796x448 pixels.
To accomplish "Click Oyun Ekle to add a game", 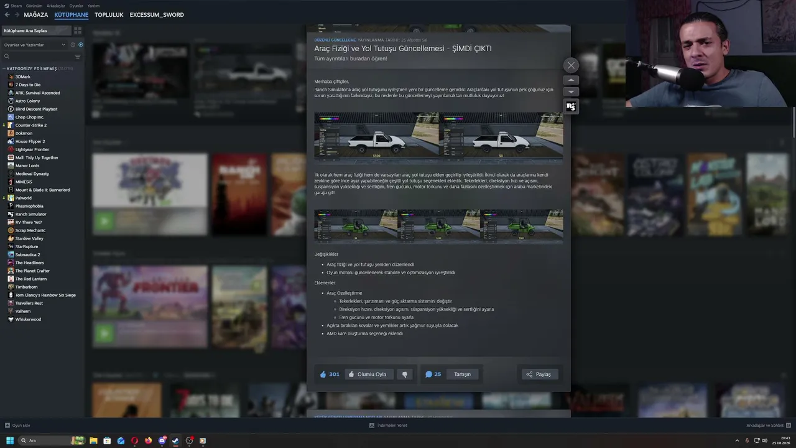I will pyautogui.click(x=17, y=426).
